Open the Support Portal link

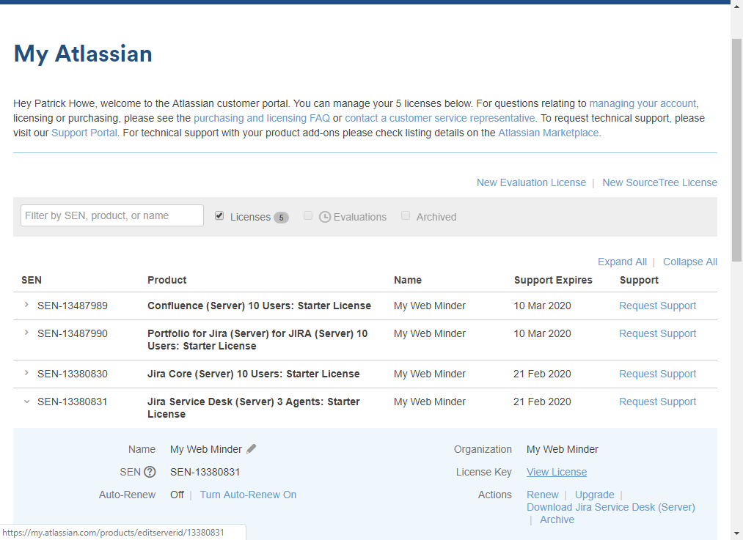coord(84,133)
